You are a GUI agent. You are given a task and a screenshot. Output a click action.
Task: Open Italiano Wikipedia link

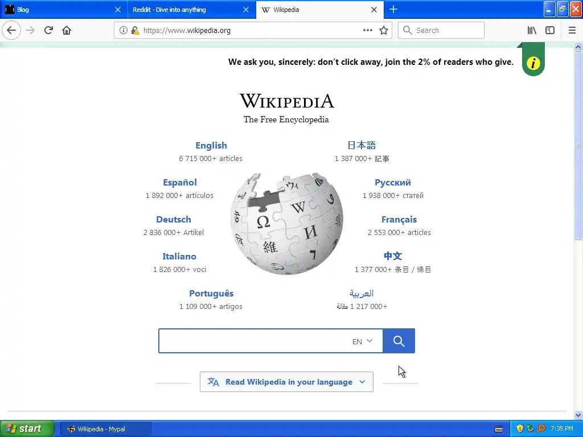[x=179, y=256]
